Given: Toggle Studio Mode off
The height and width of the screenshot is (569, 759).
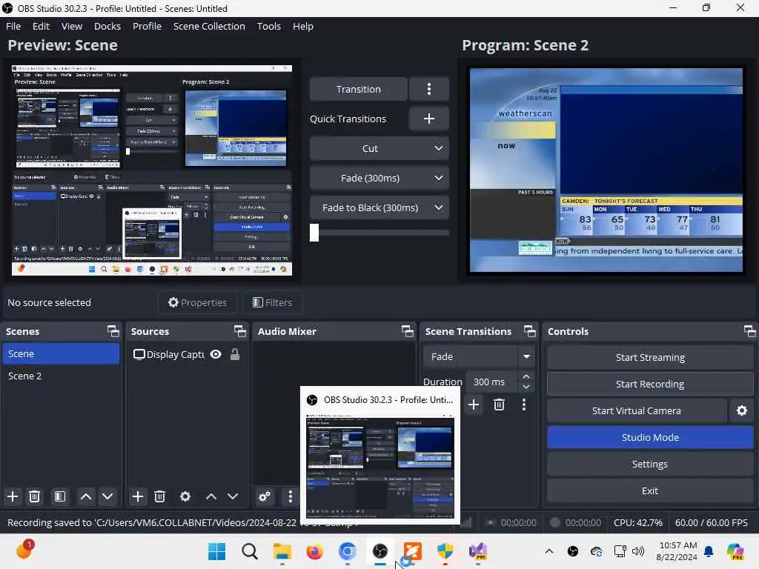Looking at the screenshot, I should 649,437.
